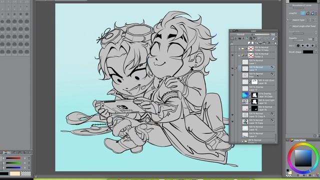Click the Layer panel title tab

tap(253, 31)
